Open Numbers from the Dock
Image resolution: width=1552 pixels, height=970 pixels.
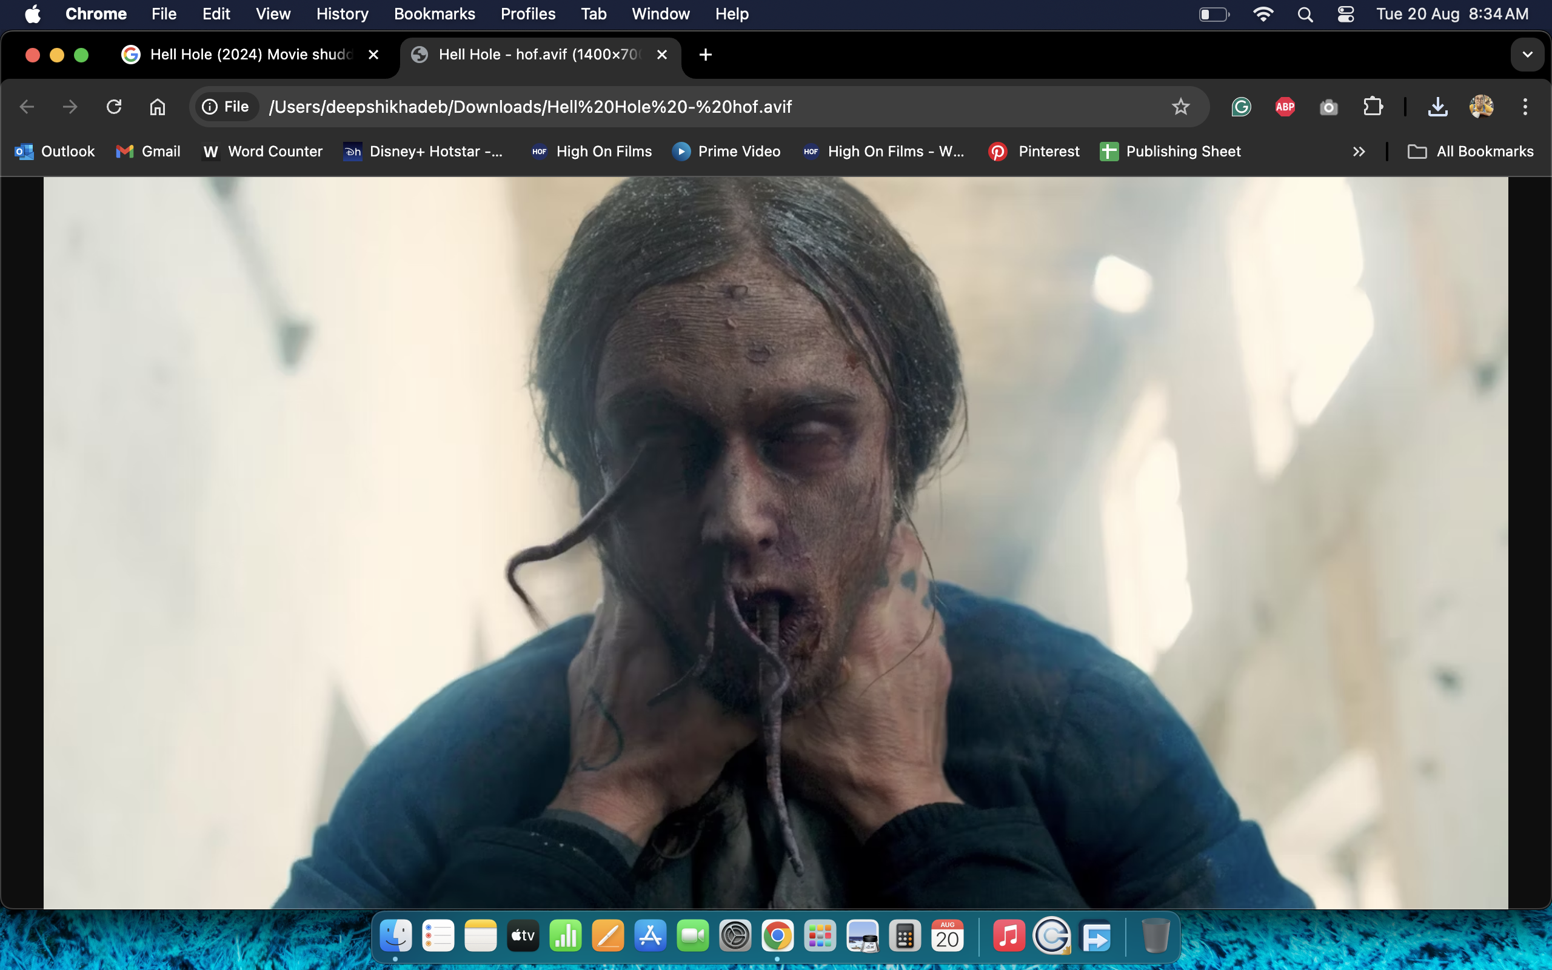click(565, 937)
